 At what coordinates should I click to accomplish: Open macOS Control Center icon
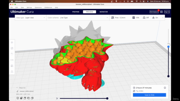144,1
